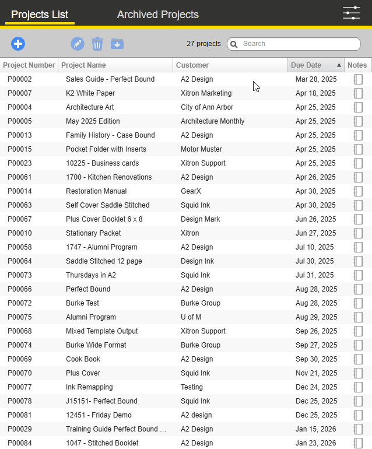Open notes for May 2025 Edition
This screenshot has height=449, width=372.
coord(358,121)
